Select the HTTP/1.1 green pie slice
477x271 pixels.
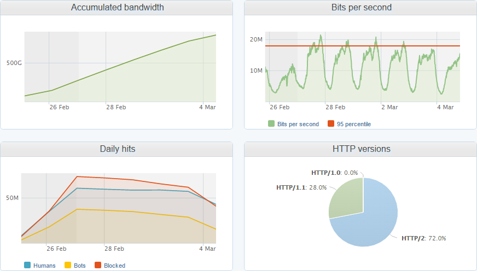point(345,198)
